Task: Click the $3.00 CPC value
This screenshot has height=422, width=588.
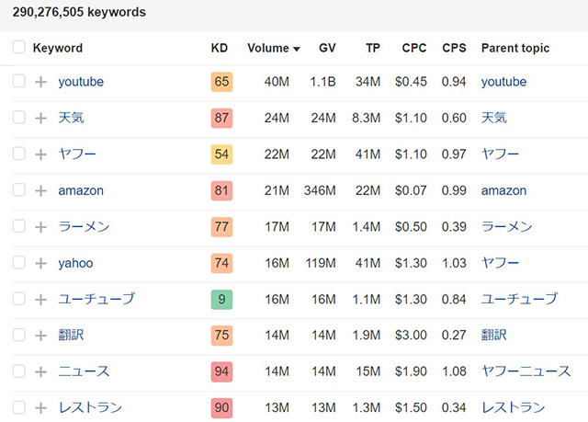Action: pyautogui.click(x=411, y=335)
